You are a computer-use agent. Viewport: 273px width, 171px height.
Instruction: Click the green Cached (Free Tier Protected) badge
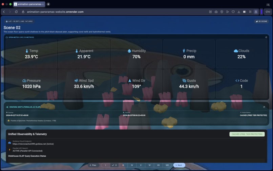247,134
